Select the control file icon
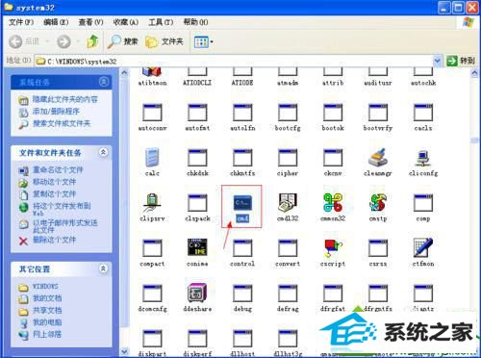Image resolution: width=481 pixels, height=358 pixels. pyautogui.click(x=242, y=248)
